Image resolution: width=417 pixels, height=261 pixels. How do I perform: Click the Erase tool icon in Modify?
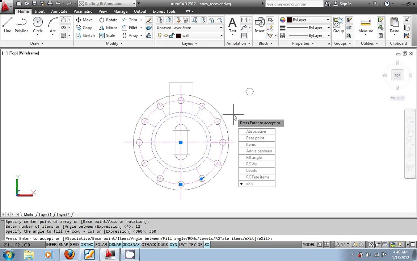[149, 20]
